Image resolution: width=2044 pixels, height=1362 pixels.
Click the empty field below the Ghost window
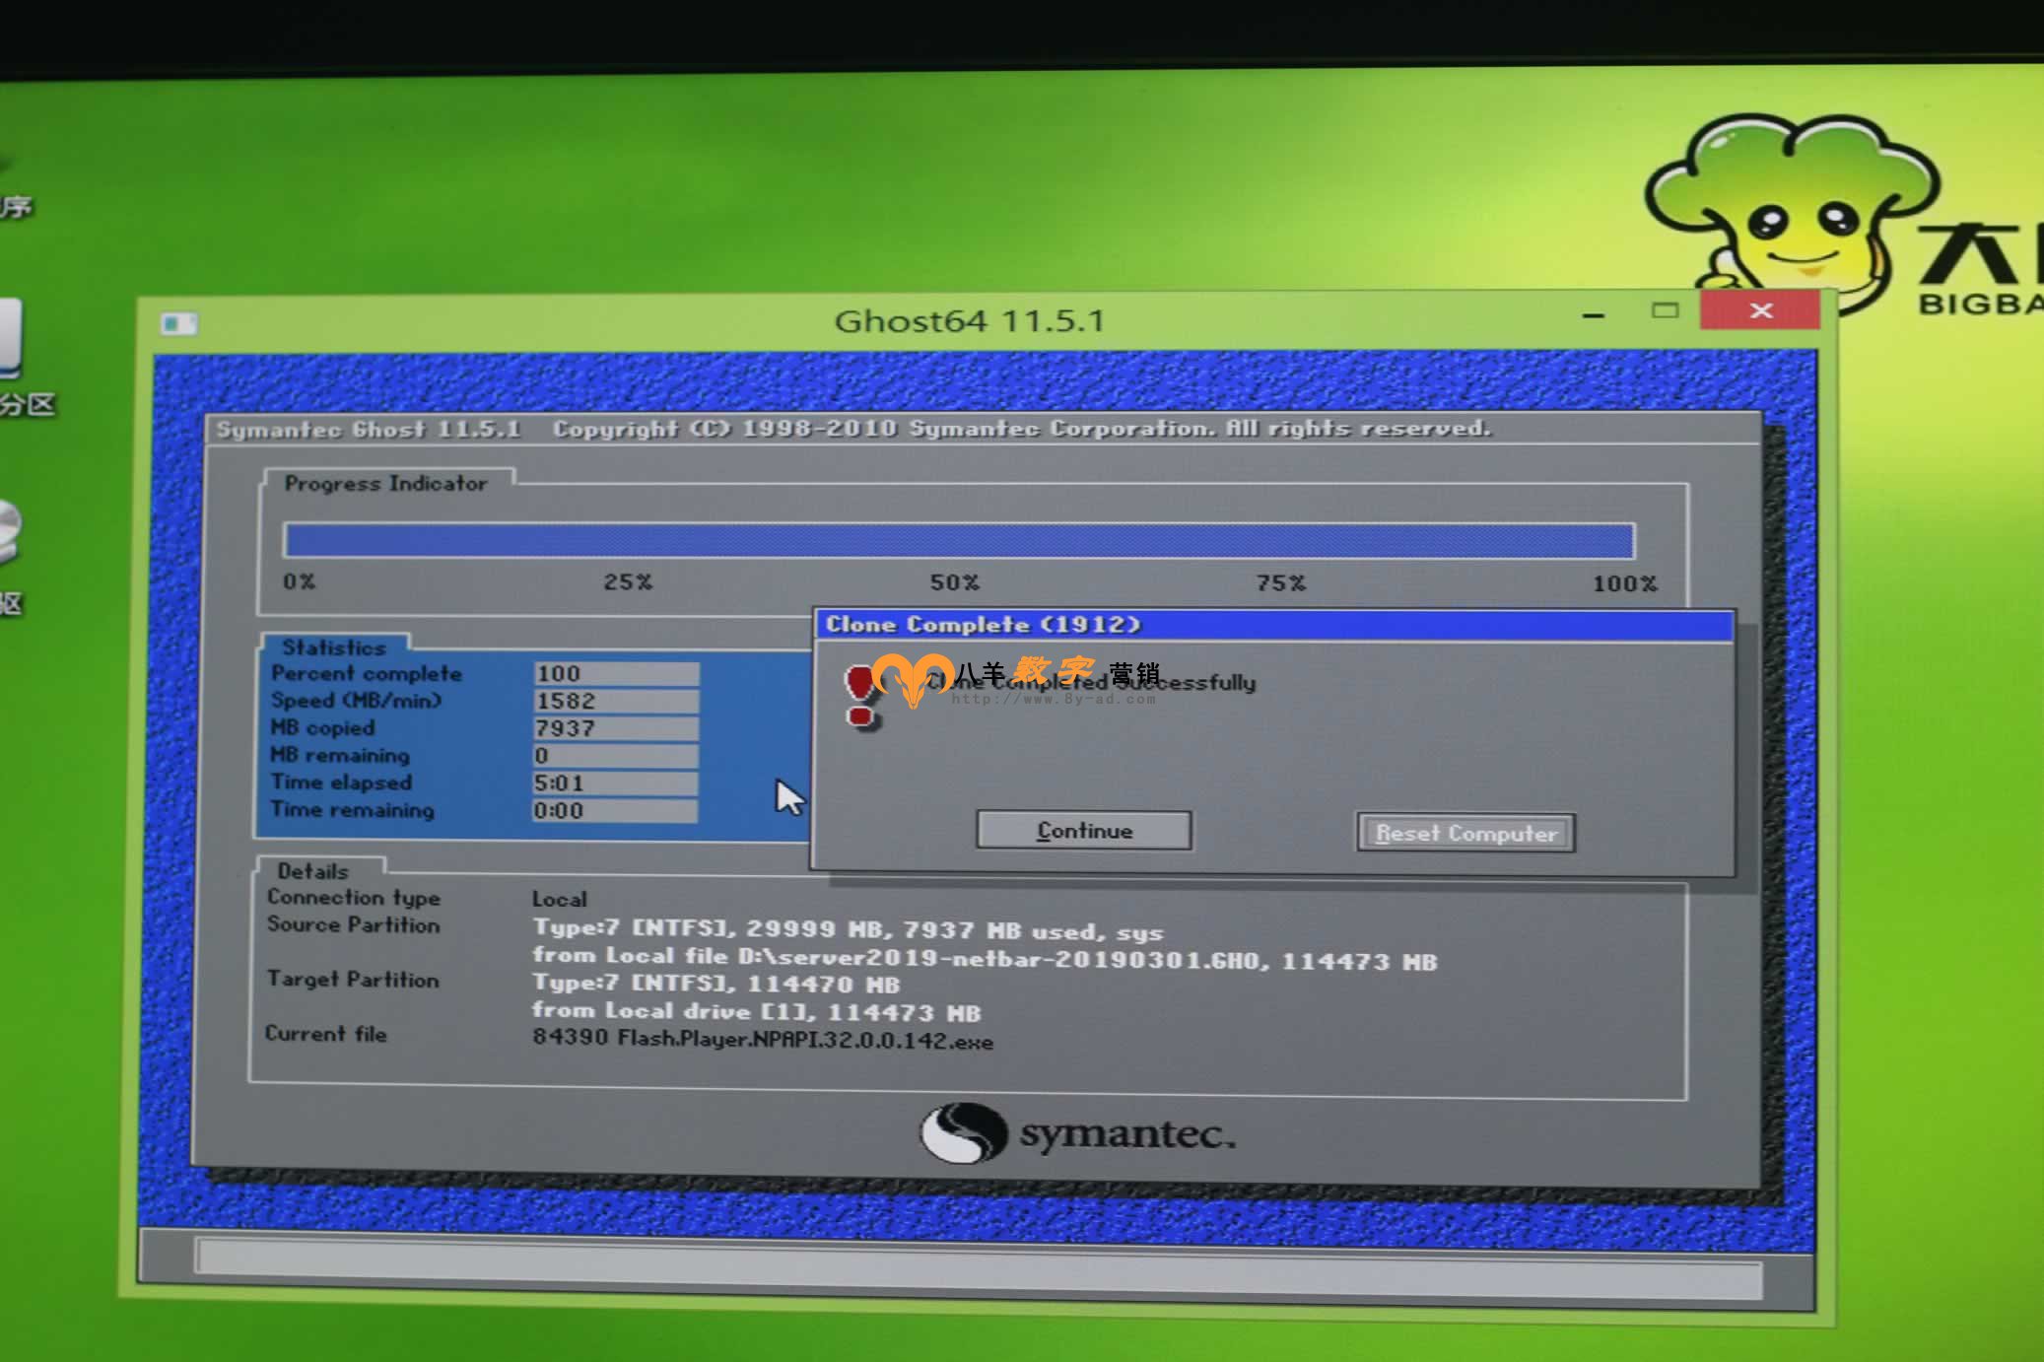point(979,1269)
